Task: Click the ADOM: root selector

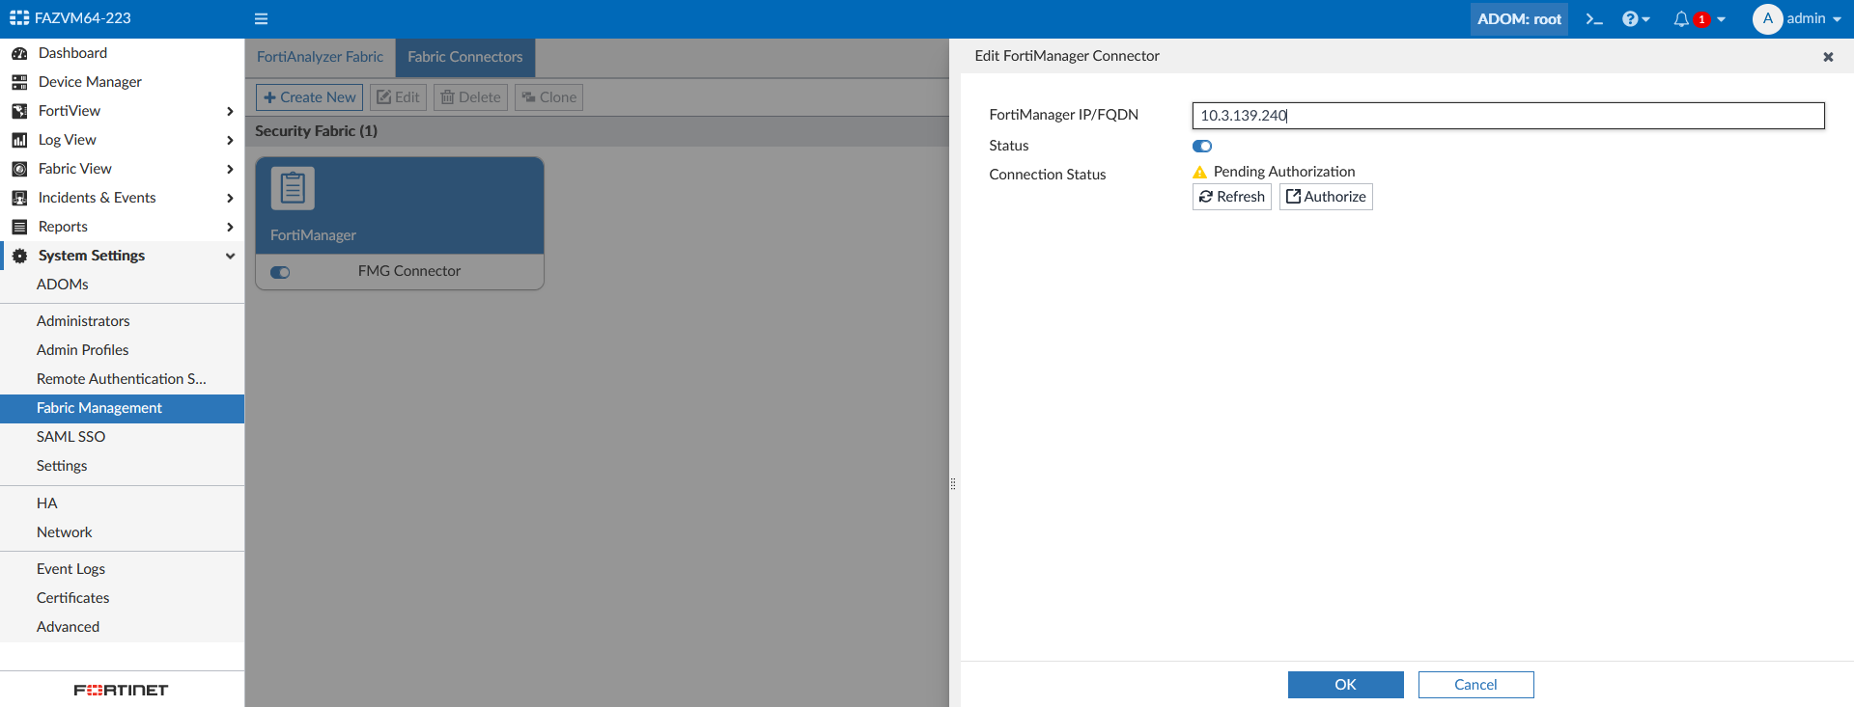Action: [1519, 18]
